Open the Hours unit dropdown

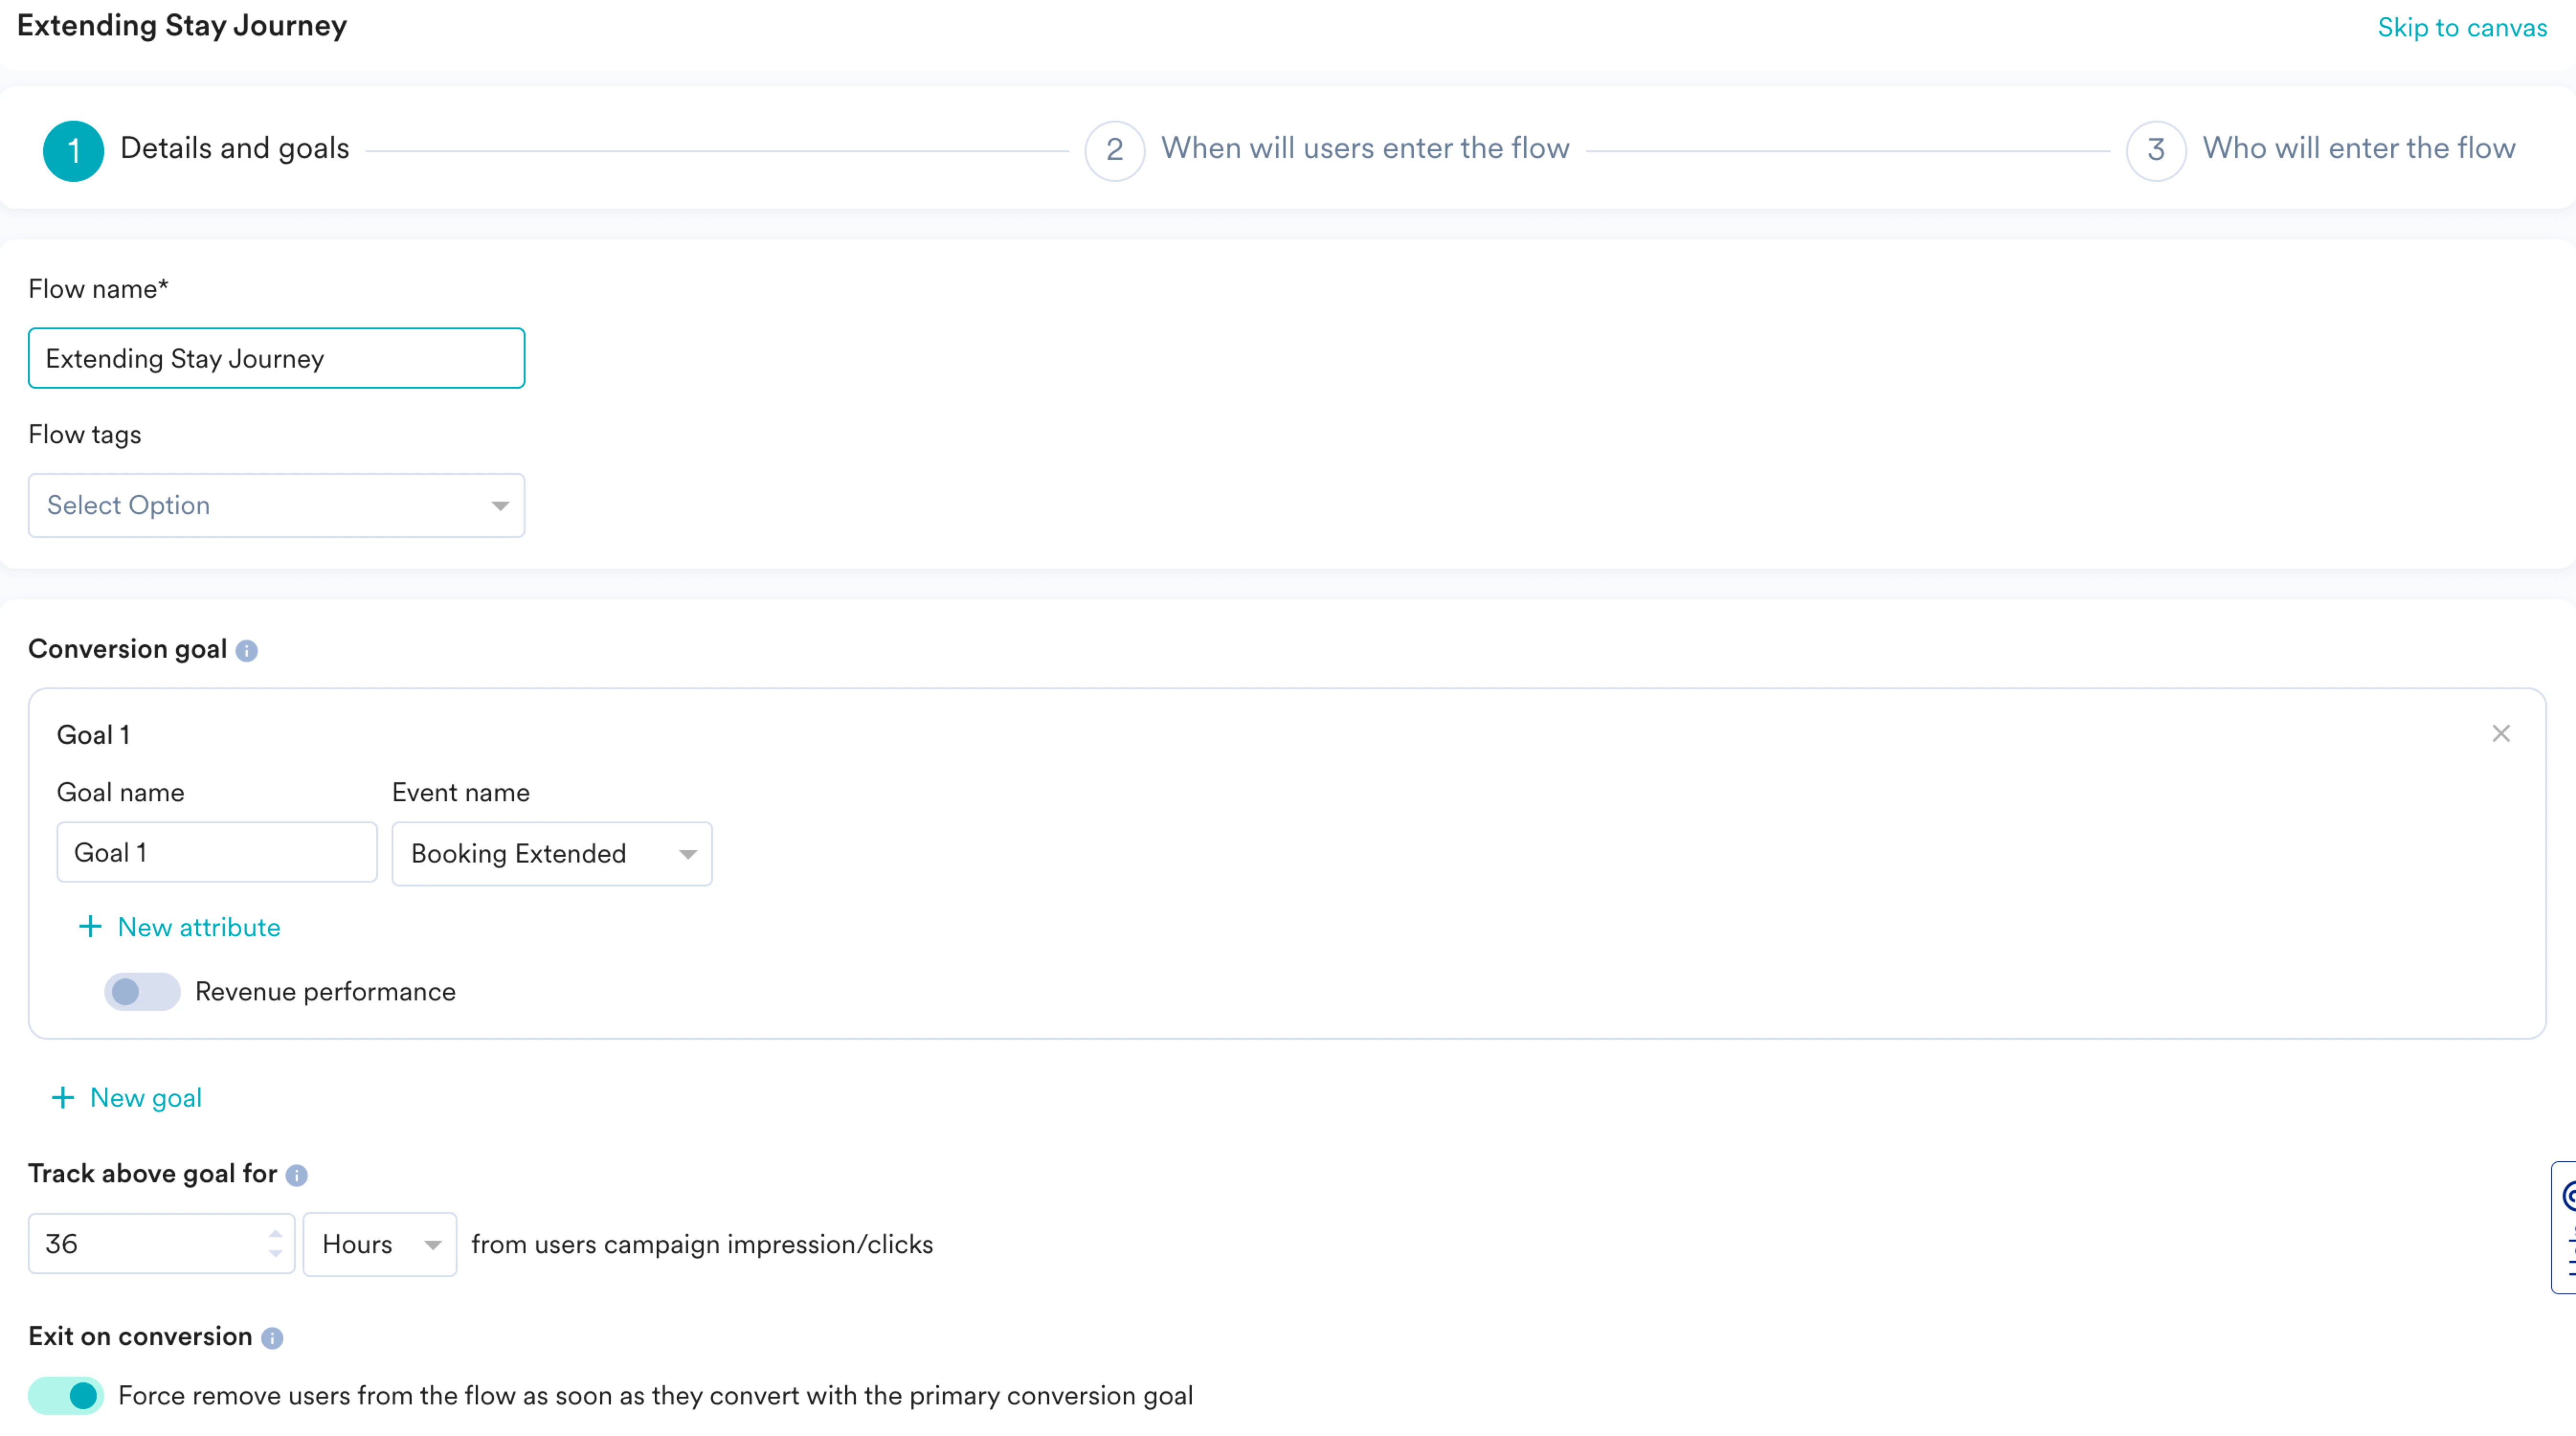(379, 1244)
